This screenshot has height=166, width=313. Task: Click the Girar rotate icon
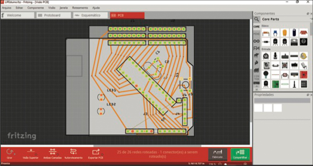pyautogui.click(x=9, y=152)
